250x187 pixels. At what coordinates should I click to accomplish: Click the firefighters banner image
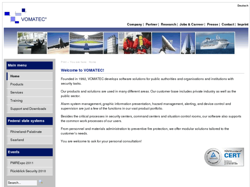[135, 43]
